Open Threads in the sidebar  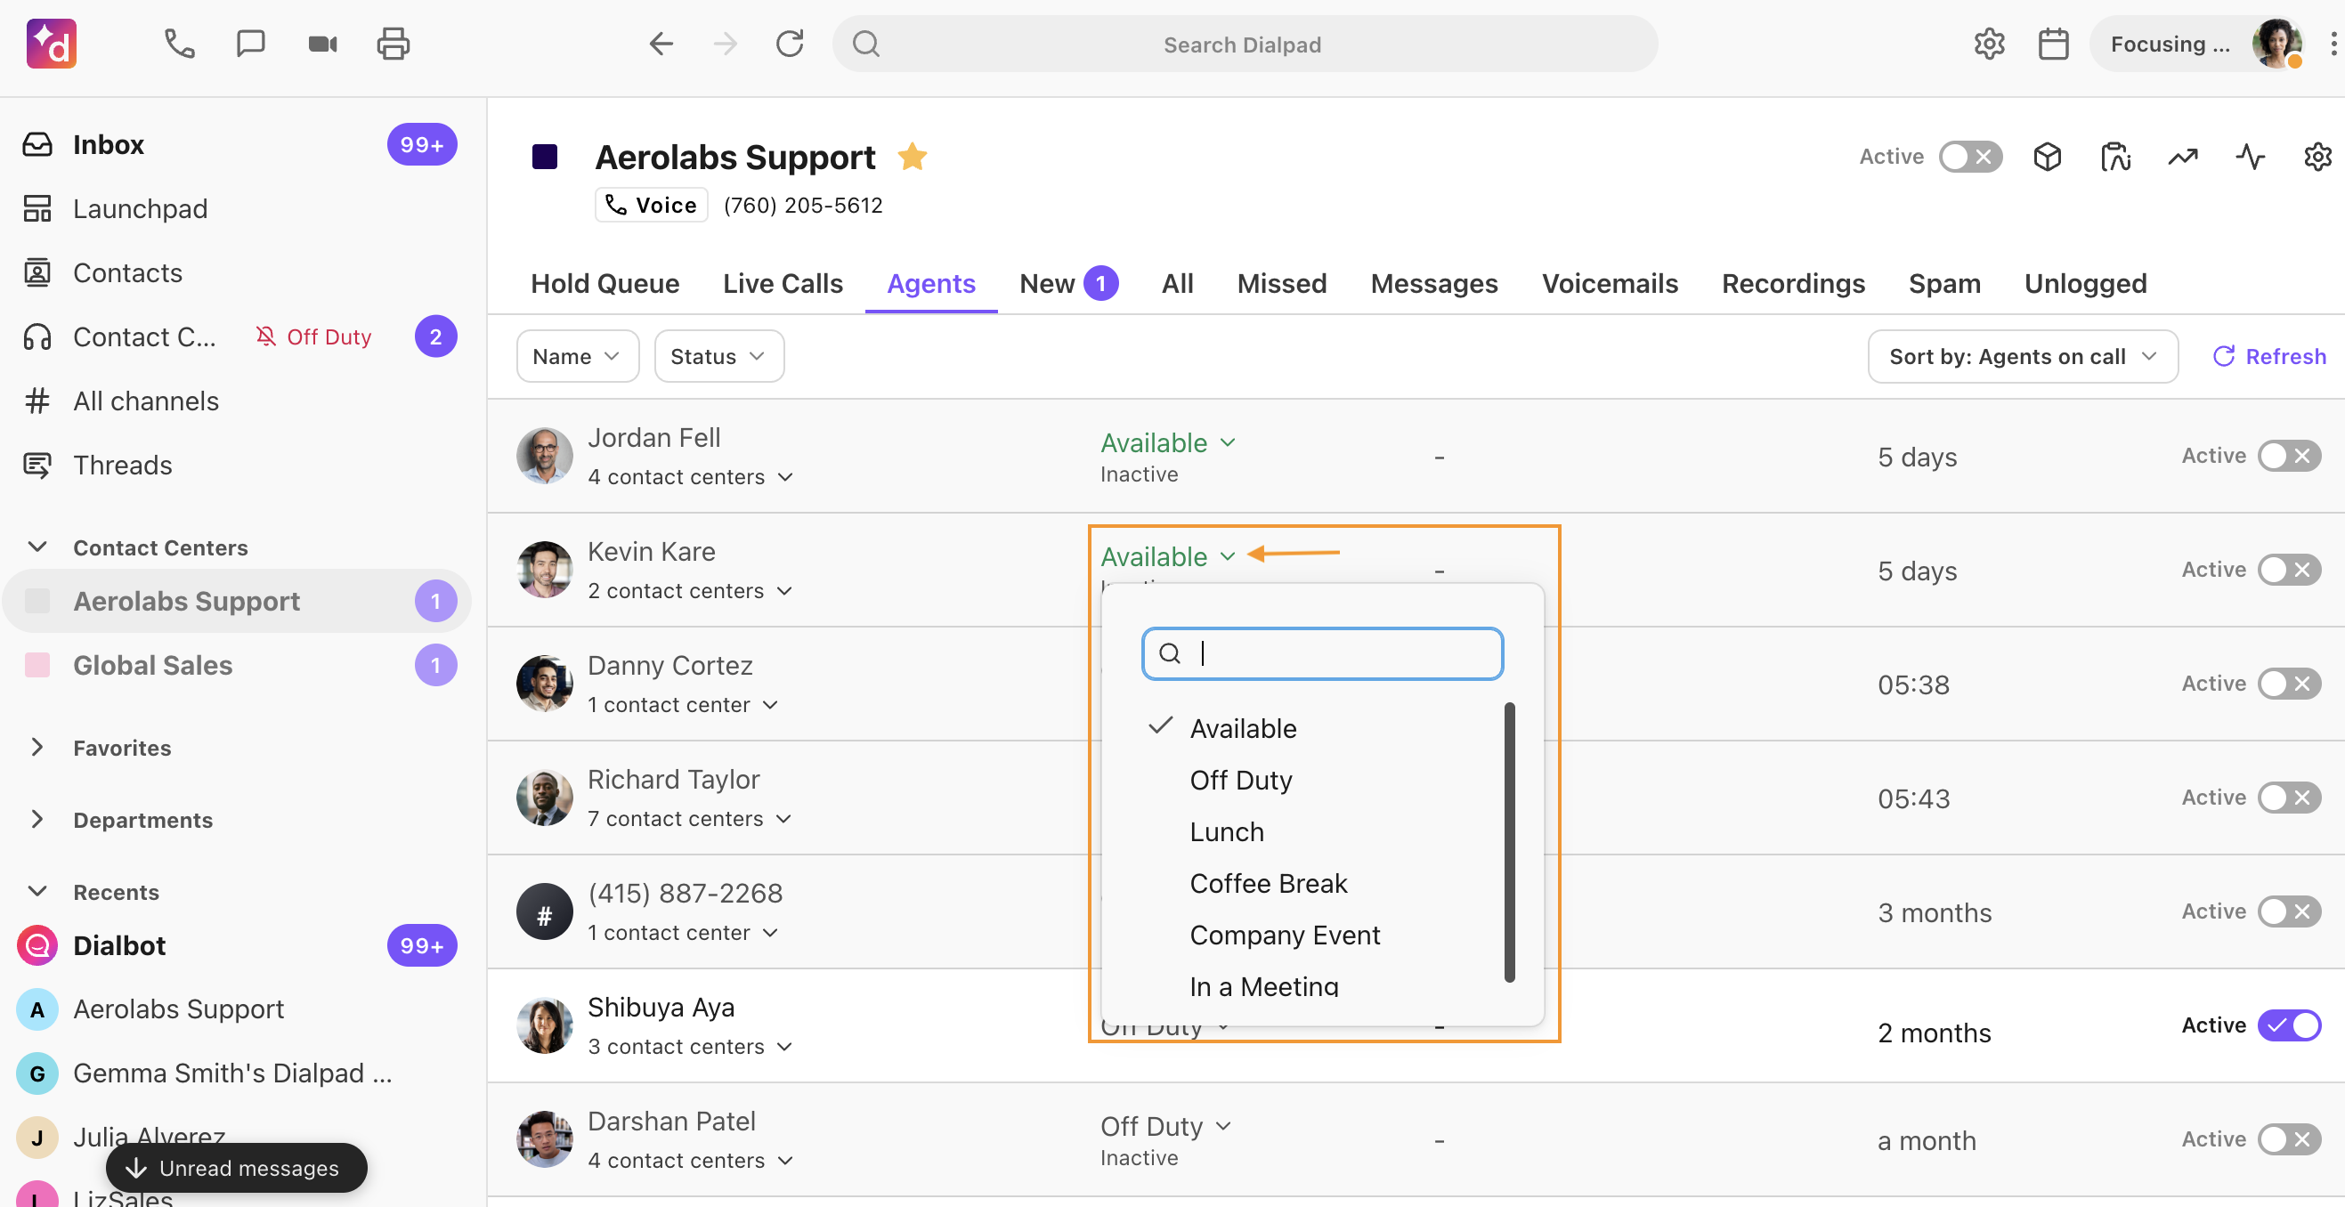(x=239, y=466)
